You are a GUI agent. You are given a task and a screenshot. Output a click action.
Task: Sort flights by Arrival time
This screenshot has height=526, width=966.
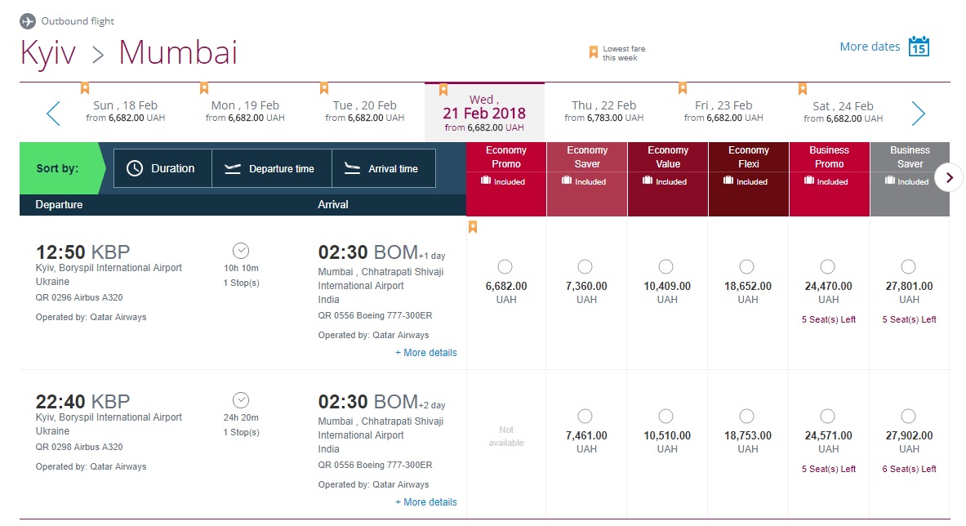coord(382,168)
